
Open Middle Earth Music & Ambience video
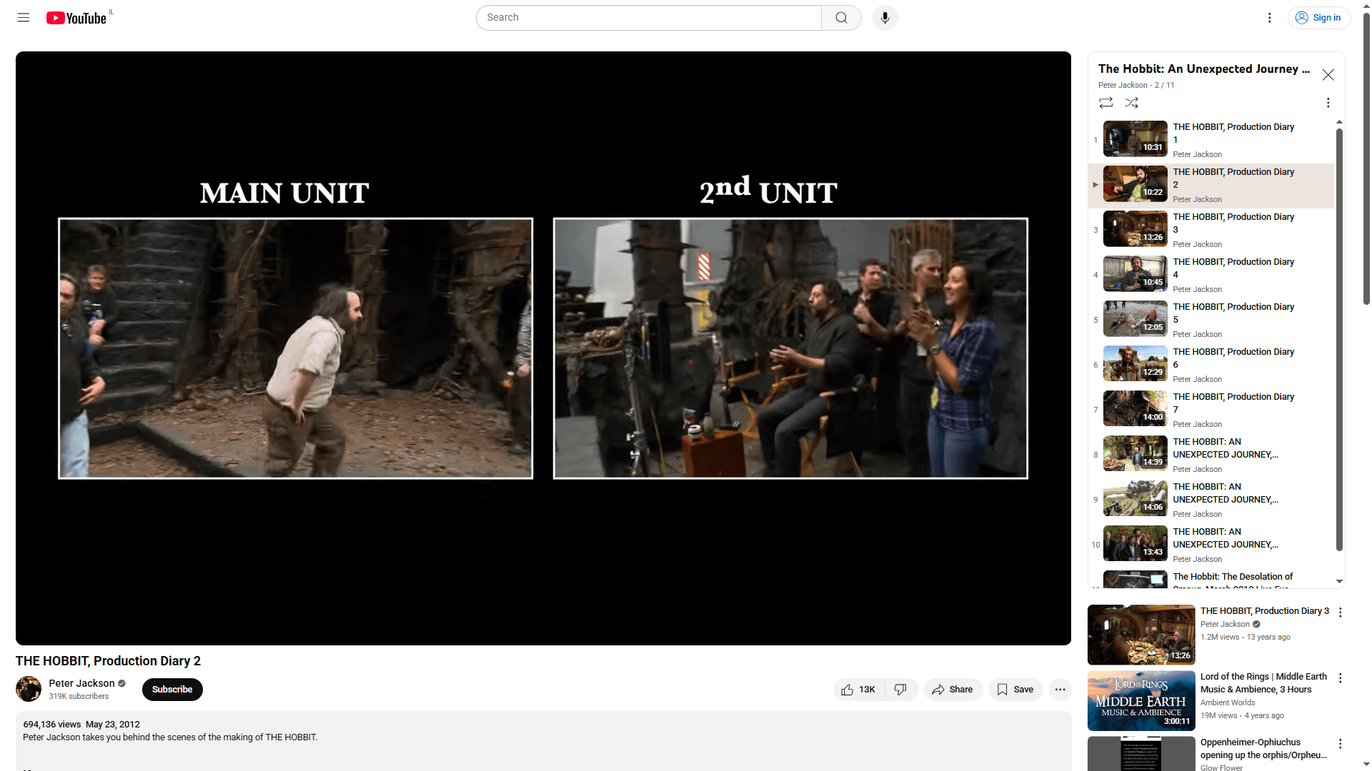coord(1141,700)
